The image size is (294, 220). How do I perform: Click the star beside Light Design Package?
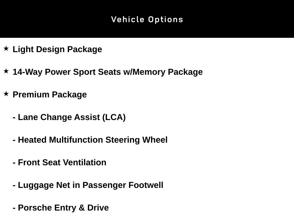pos(6,49)
